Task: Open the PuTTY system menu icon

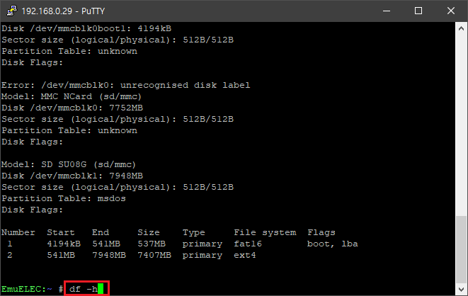Action: (11, 11)
